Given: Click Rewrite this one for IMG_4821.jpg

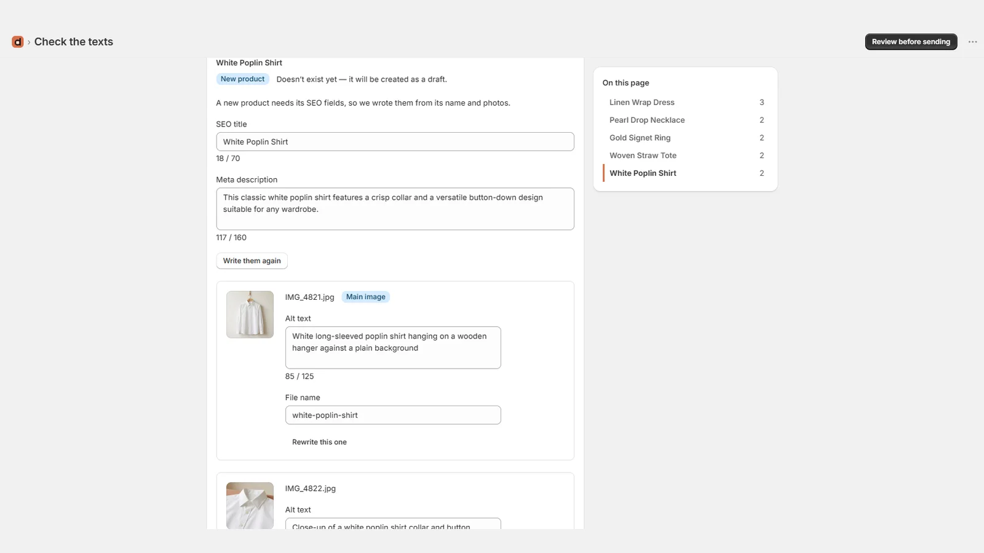Looking at the screenshot, I should (319, 442).
